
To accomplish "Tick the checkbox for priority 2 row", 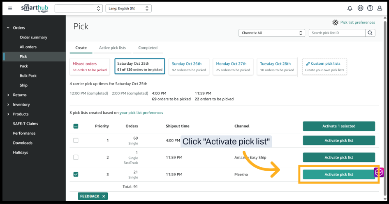I will pos(76,157).
